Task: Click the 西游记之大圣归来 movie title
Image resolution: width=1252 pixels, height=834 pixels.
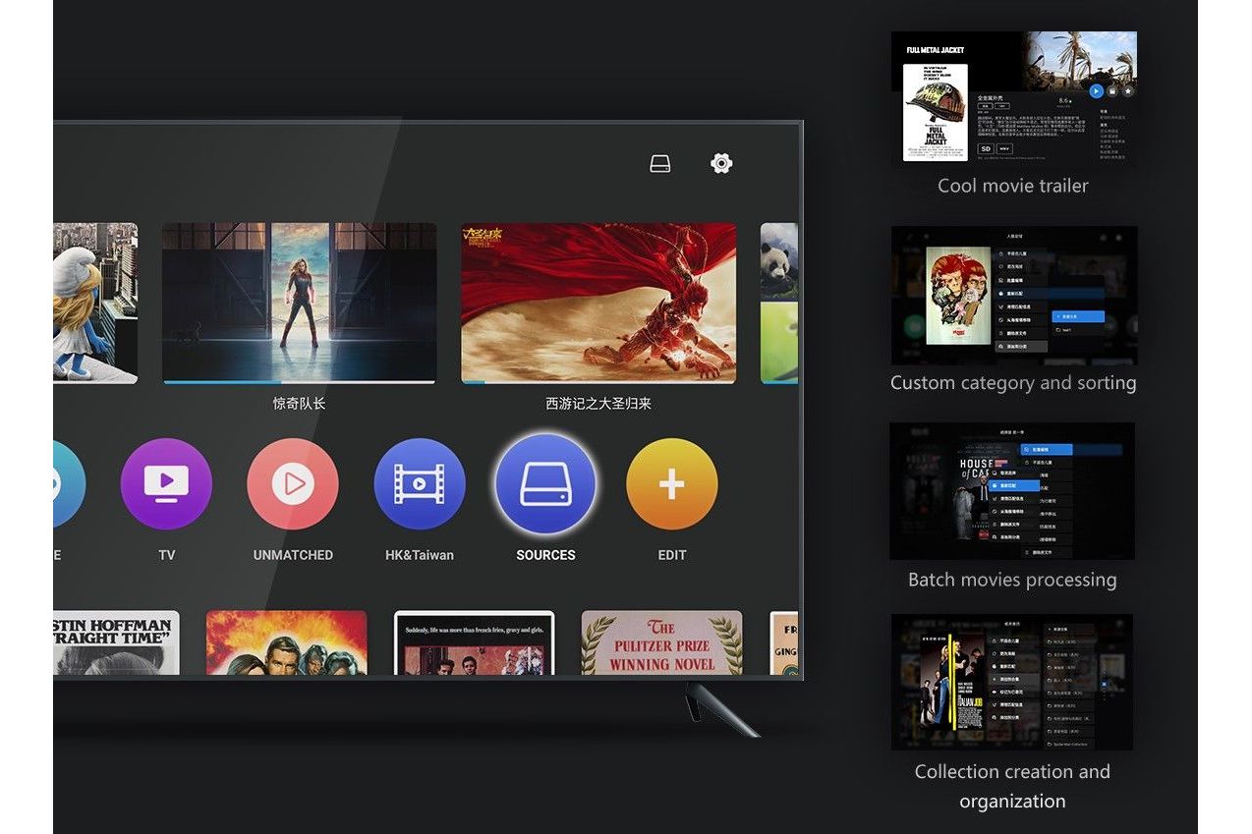Action: [x=598, y=404]
